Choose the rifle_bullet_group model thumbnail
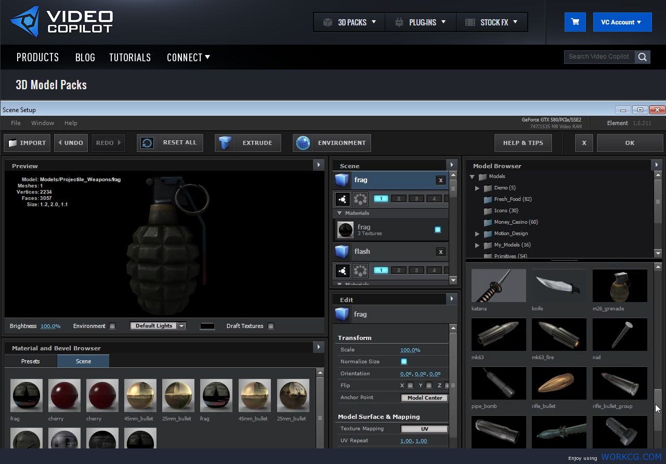 [620, 384]
